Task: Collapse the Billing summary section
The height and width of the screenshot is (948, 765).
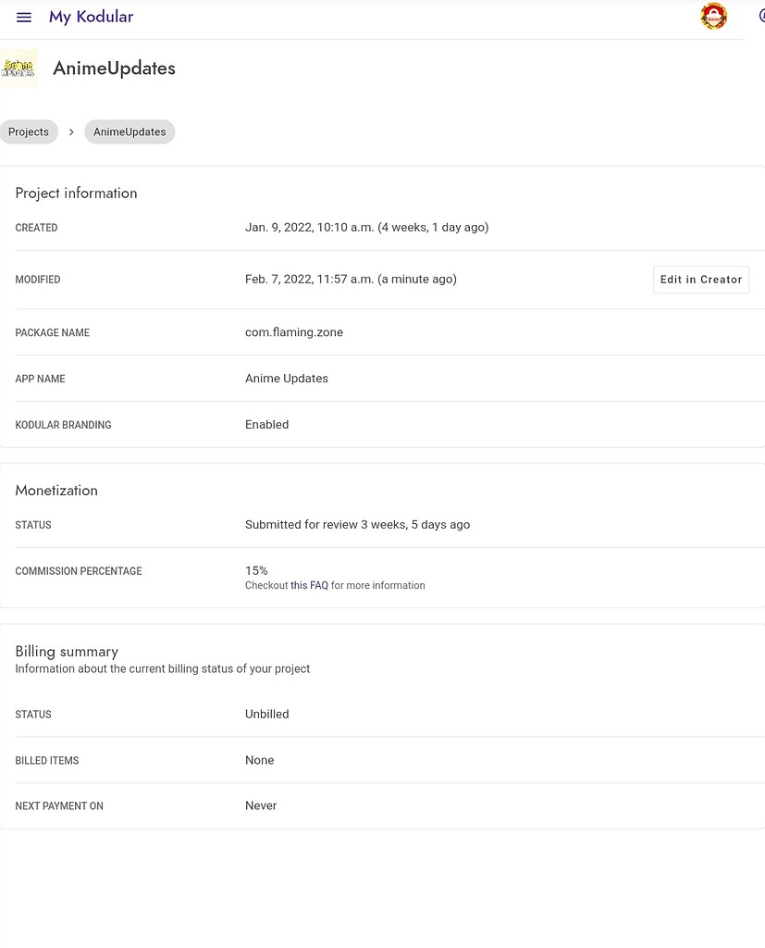Action: [x=67, y=651]
